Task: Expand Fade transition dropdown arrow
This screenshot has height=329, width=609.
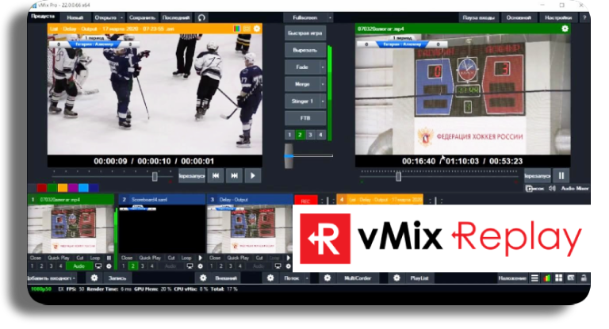Action: point(323,67)
